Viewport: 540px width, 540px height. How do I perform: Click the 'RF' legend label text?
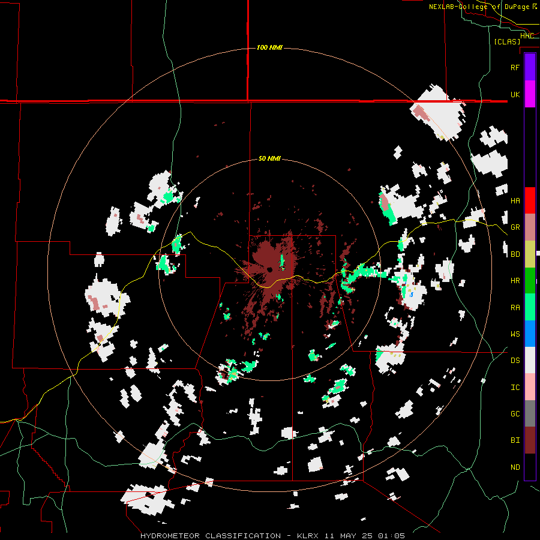(x=515, y=67)
